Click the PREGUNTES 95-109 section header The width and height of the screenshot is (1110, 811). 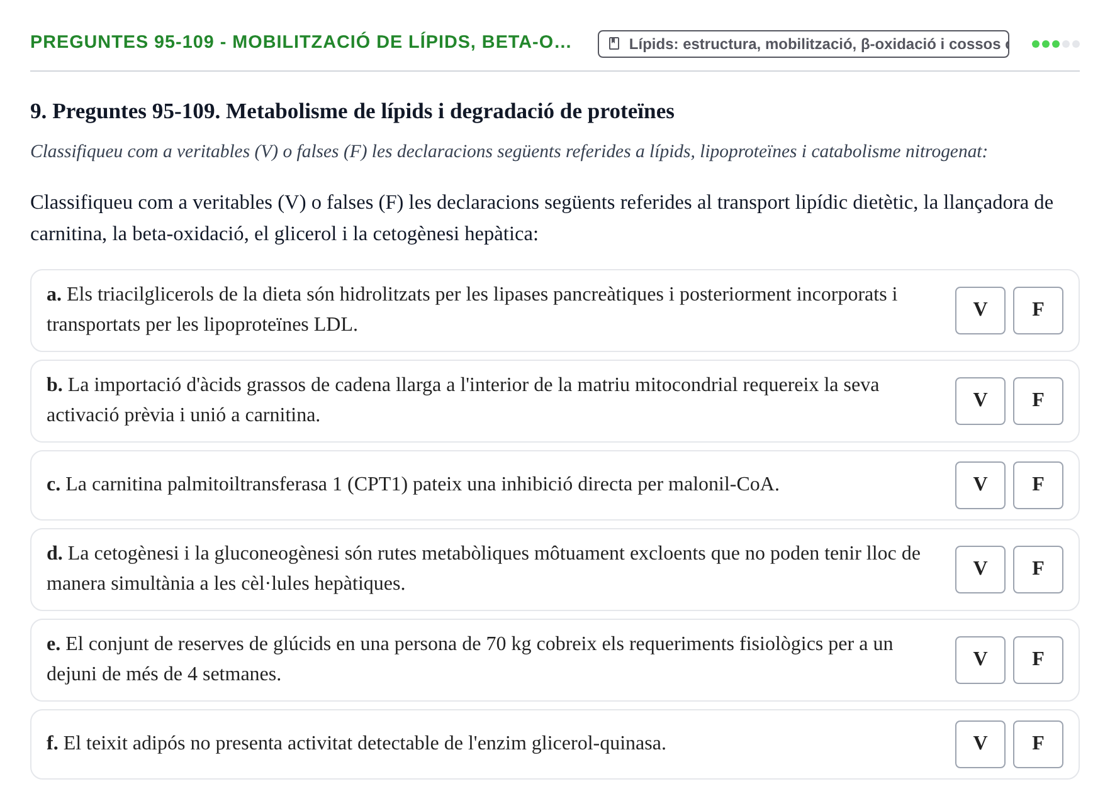tap(301, 41)
